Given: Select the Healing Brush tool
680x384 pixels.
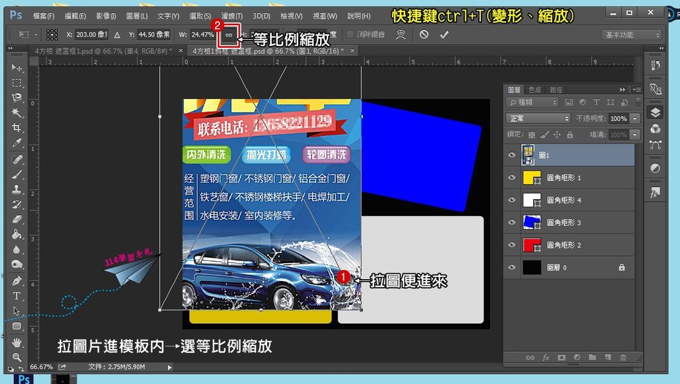Looking at the screenshot, I should (17, 159).
